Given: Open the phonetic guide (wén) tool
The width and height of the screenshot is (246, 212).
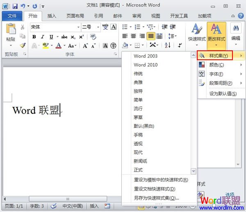Looking at the screenshot, I should pos(105,27).
